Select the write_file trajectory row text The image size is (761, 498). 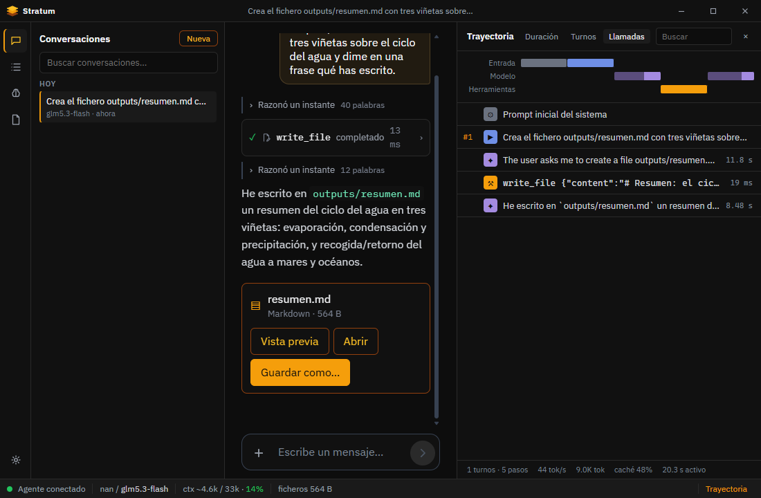pyautogui.click(x=611, y=183)
